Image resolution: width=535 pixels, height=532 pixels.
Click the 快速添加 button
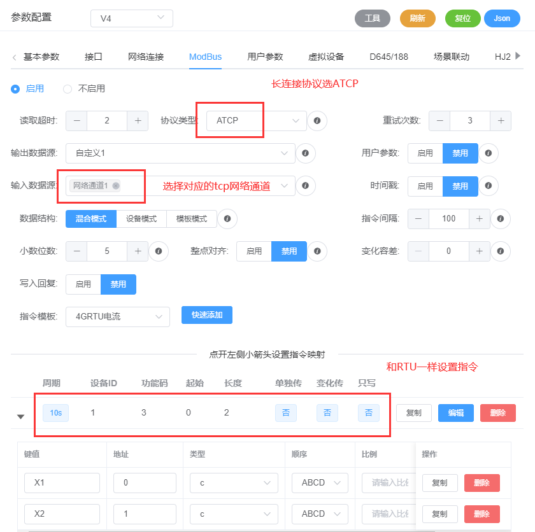coord(207,315)
